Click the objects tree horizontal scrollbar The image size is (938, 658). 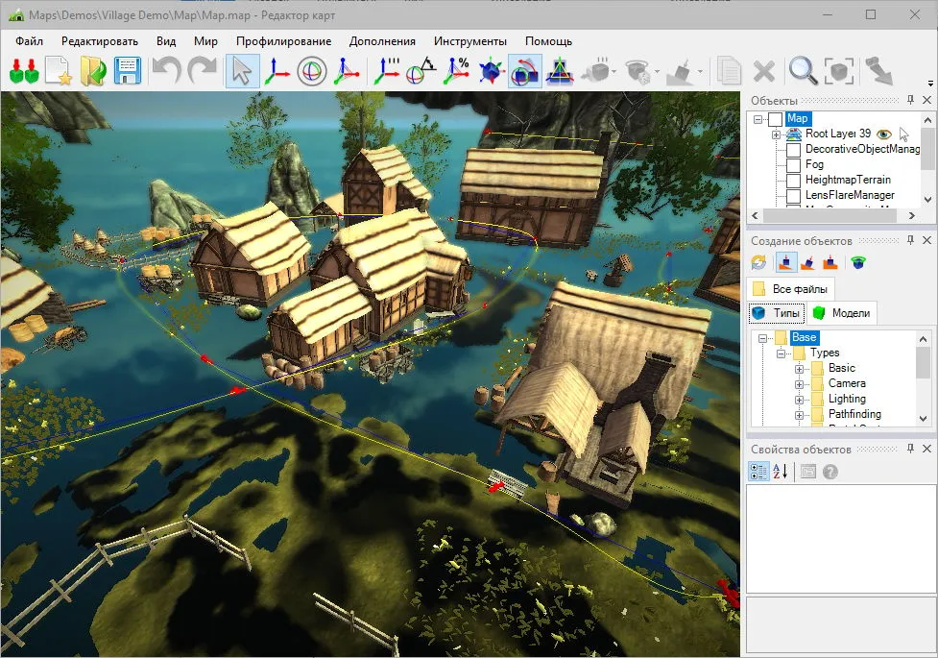[833, 215]
